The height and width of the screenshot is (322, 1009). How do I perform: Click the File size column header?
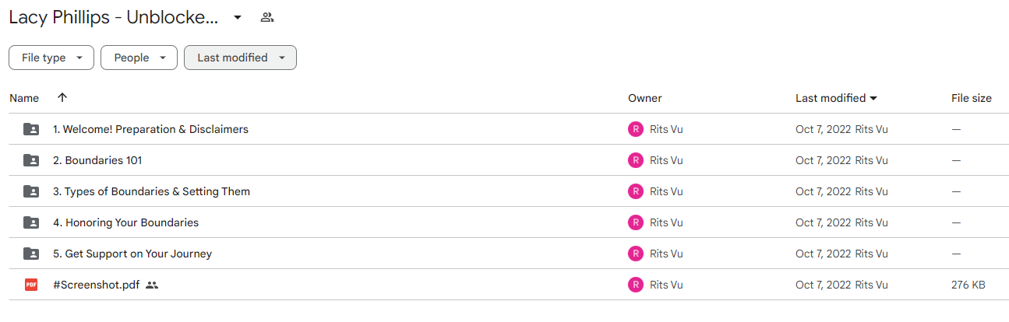coord(972,98)
